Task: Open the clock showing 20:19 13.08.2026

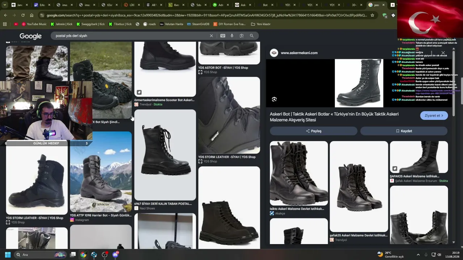Action: 453,255
